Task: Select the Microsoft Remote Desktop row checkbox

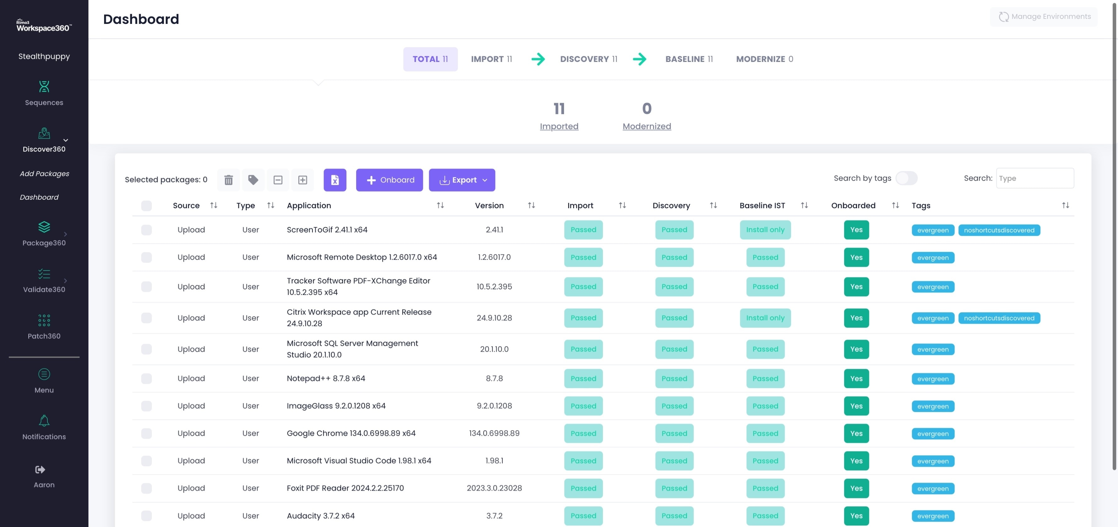Action: 146,257
